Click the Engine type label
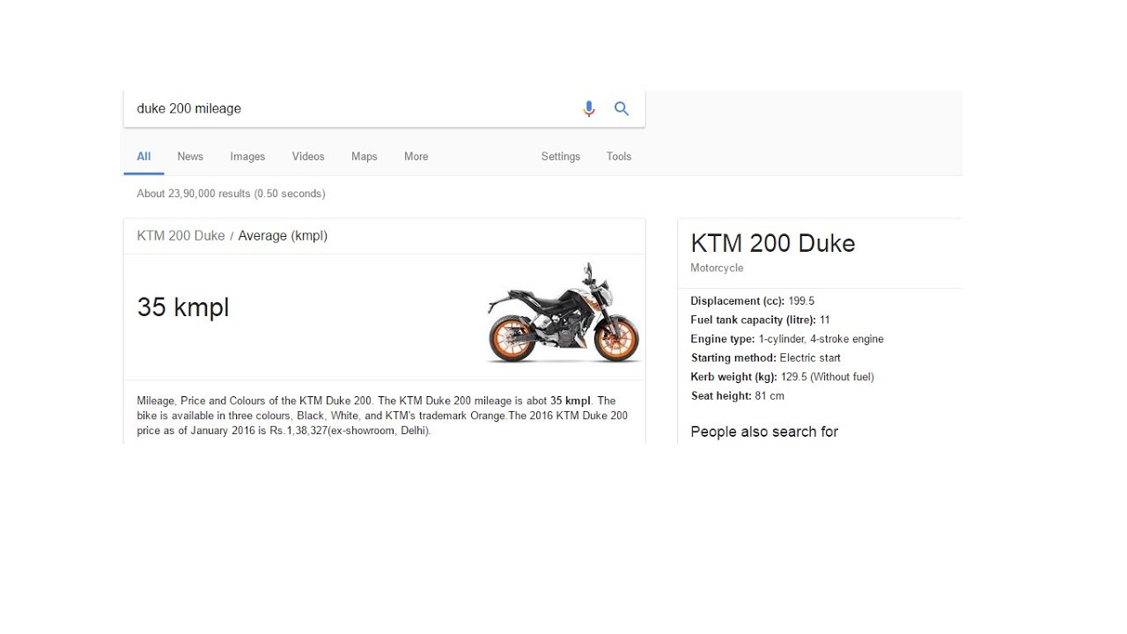 click(723, 339)
